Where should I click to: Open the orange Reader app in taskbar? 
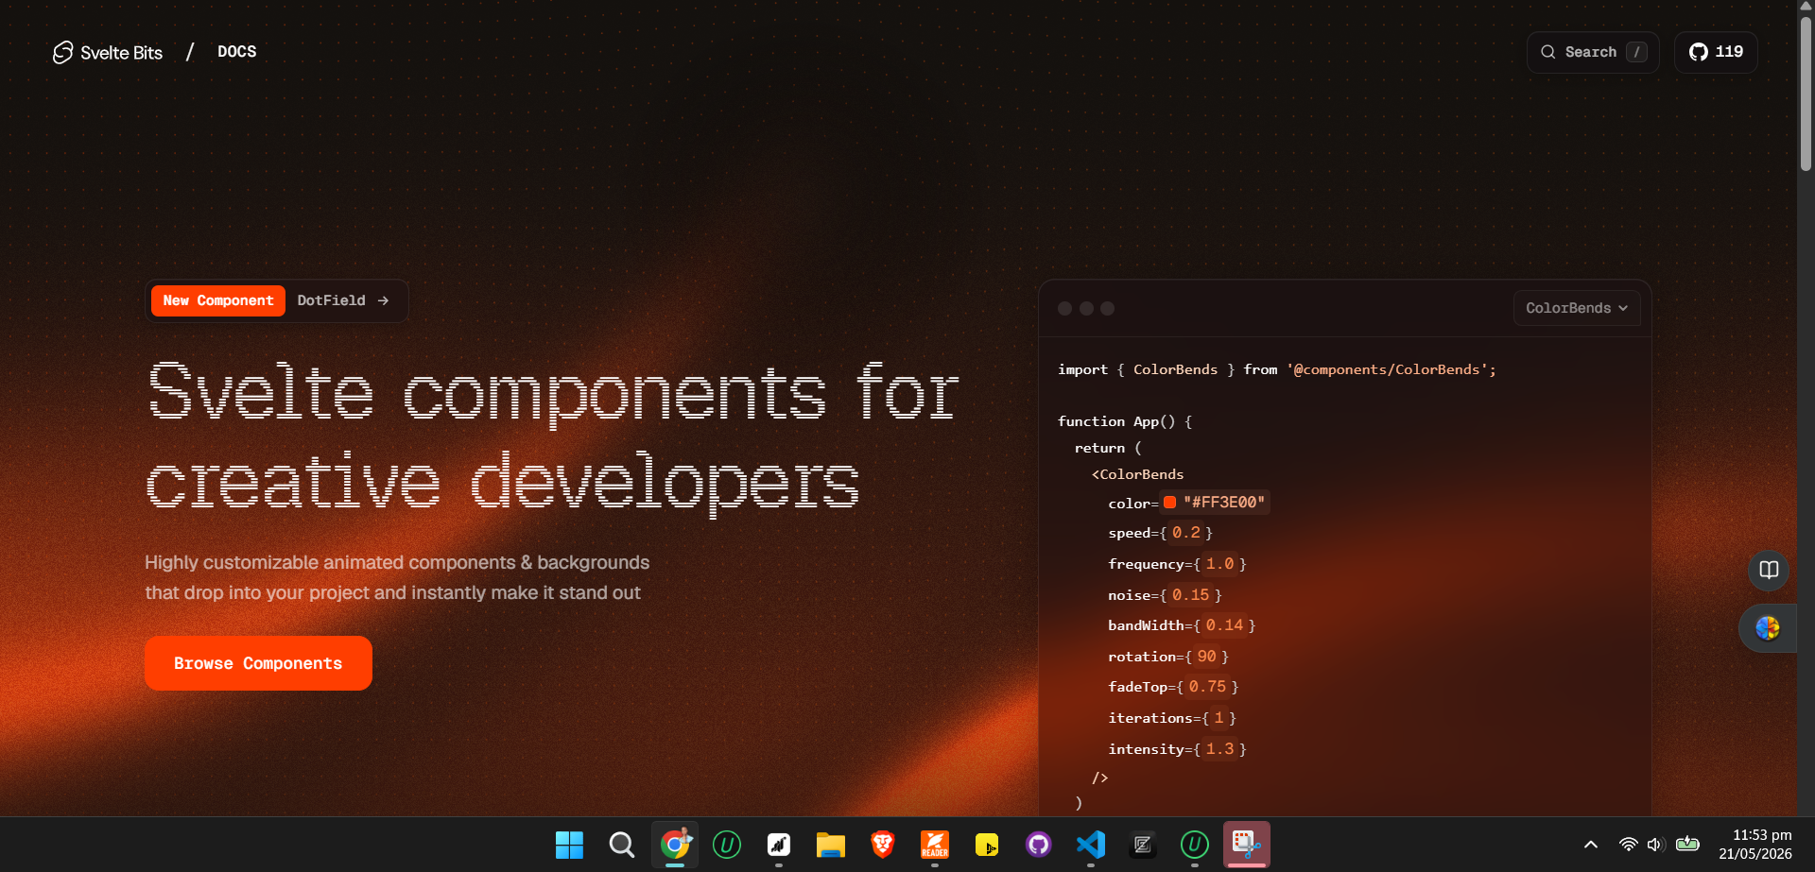pos(935,845)
